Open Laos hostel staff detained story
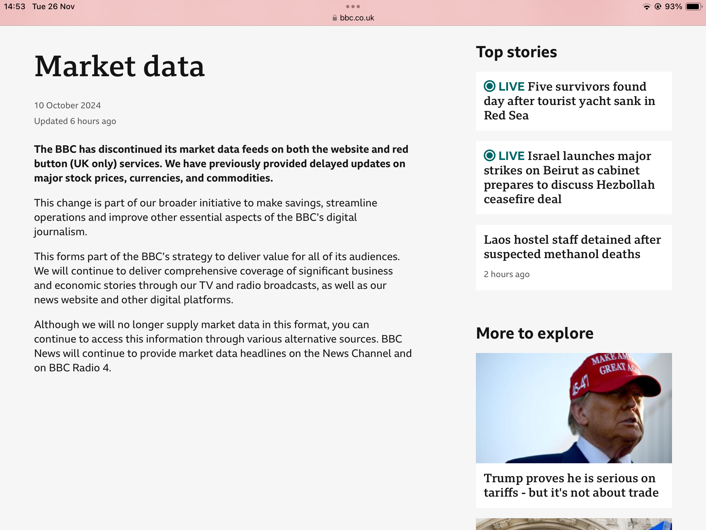The image size is (706, 530). coord(572,247)
